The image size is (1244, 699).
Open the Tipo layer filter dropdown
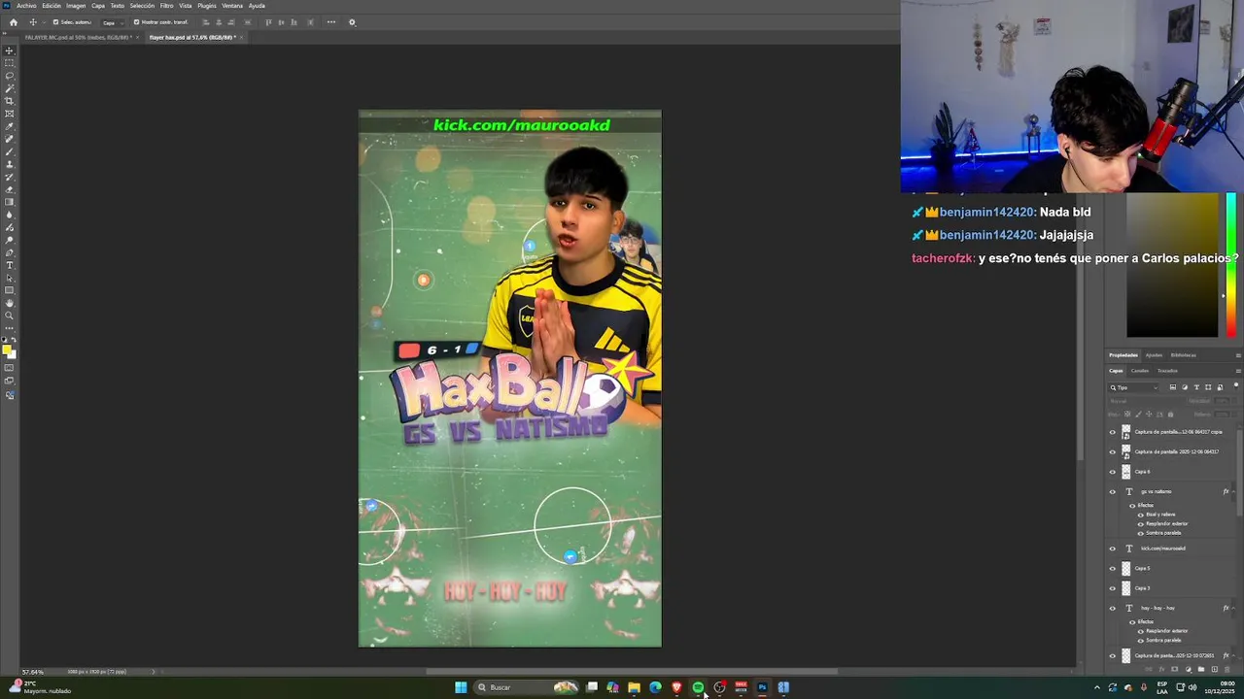coord(1134,387)
